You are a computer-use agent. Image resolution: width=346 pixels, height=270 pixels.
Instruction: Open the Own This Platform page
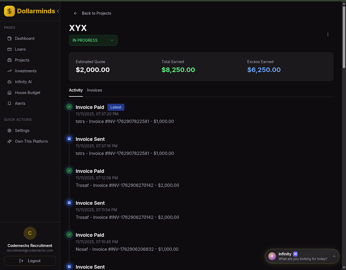(31, 141)
